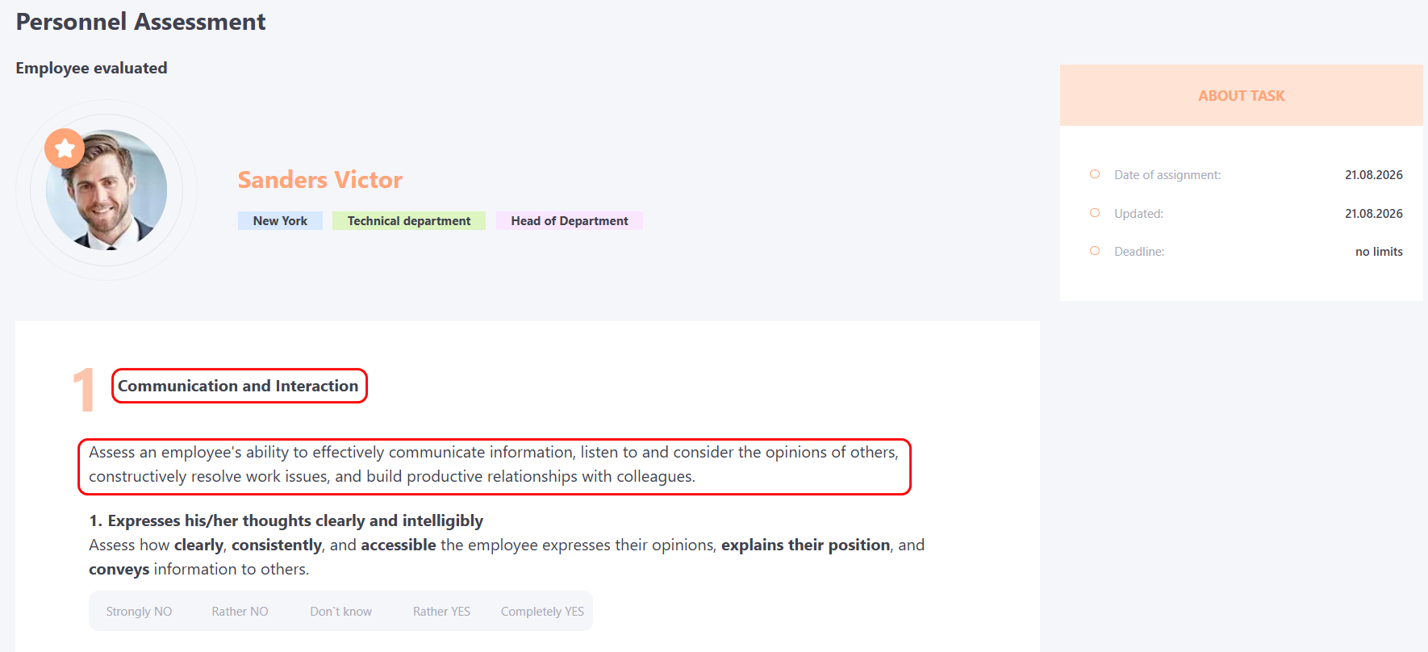
Task: Open the Sanders Victor name link
Action: (320, 180)
